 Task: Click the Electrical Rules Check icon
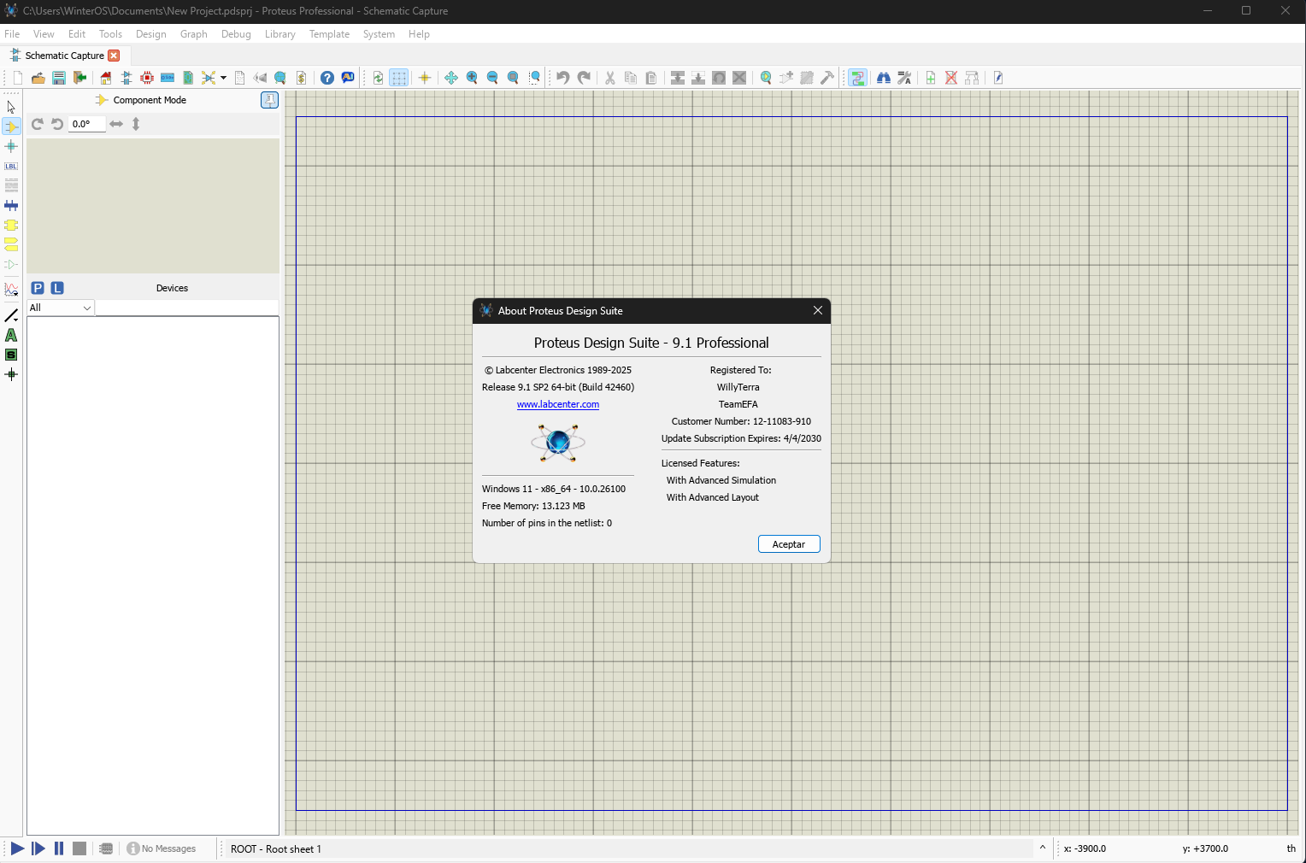pyautogui.click(x=997, y=78)
